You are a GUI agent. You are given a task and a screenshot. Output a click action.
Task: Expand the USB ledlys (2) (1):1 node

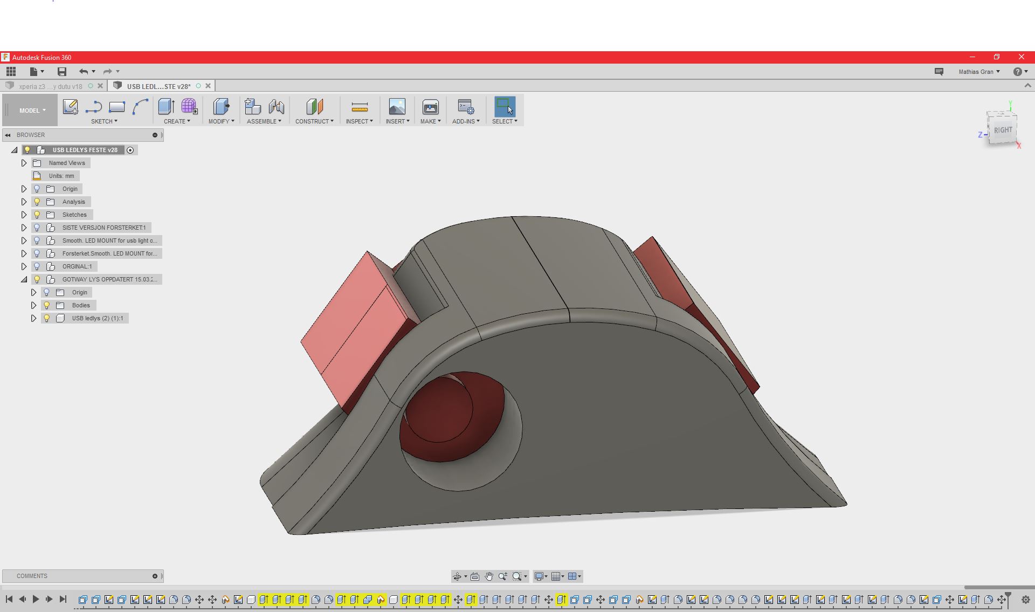point(33,318)
